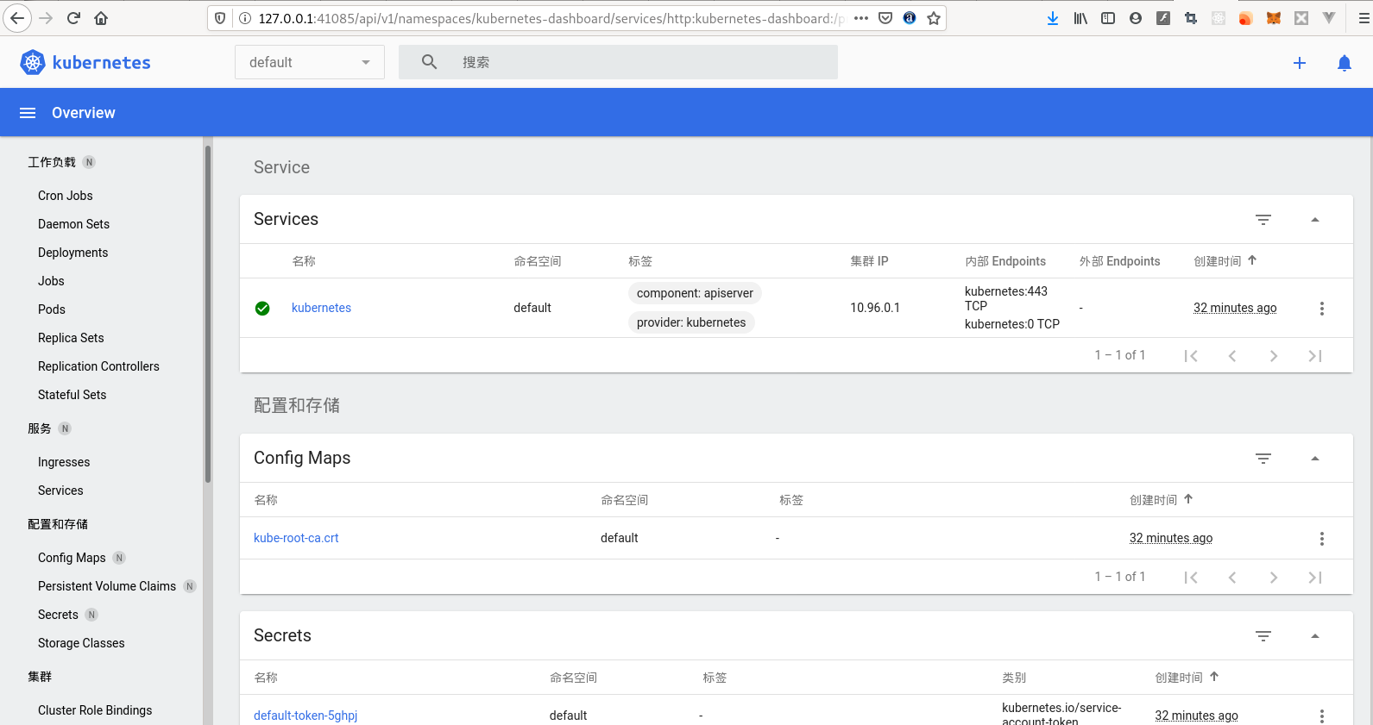This screenshot has width=1373, height=725.
Task: Open the Services card filter icon
Action: 1263,220
